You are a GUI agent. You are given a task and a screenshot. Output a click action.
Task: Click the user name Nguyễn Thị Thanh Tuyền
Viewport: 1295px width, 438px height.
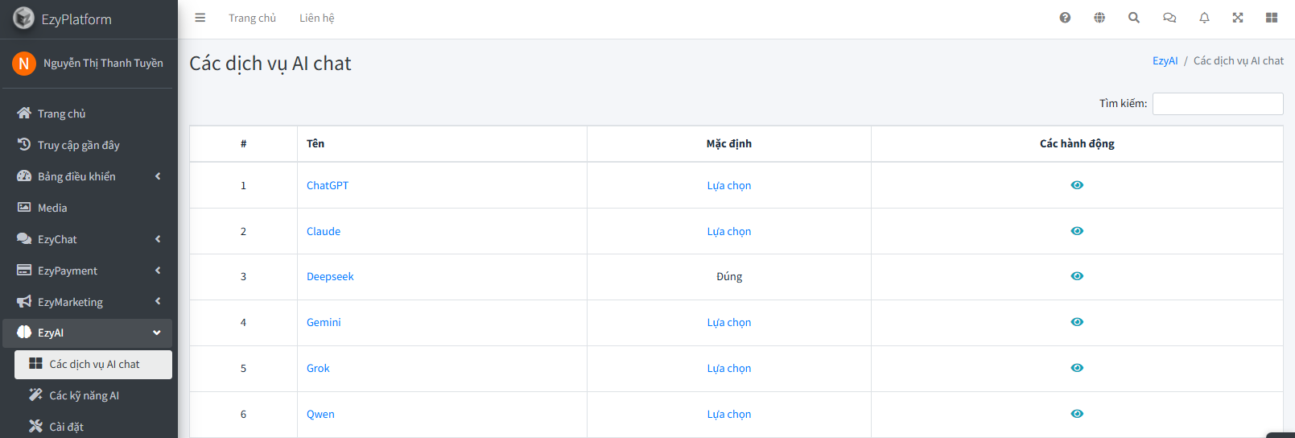(x=103, y=63)
